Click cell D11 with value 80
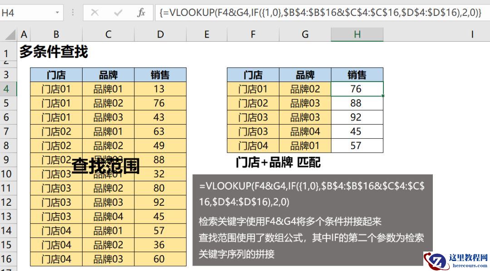This screenshot has width=490, height=271. click(x=160, y=188)
